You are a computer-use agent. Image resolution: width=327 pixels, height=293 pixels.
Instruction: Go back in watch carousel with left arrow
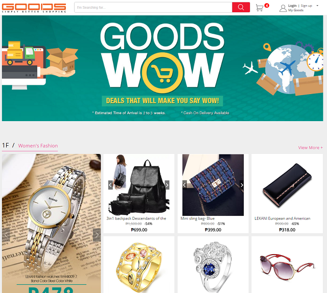[x=6, y=235]
